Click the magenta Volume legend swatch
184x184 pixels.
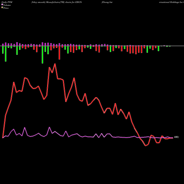coord(2,4)
